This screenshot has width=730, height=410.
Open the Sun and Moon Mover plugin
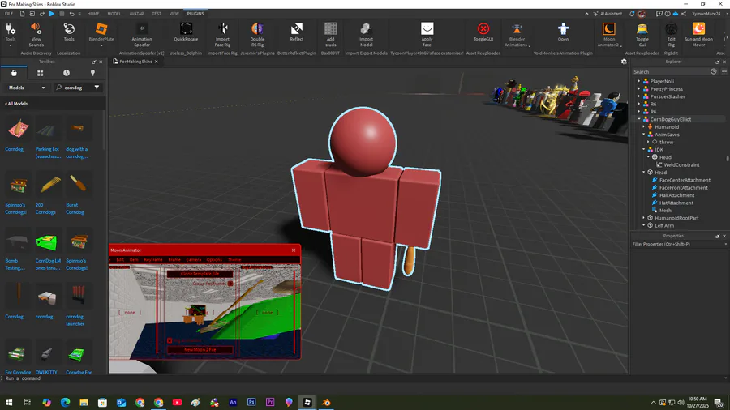(698, 34)
